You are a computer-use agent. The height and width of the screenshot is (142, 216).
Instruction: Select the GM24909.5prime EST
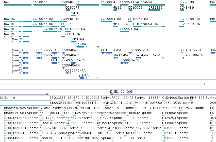pyautogui.click(x=163, y=100)
